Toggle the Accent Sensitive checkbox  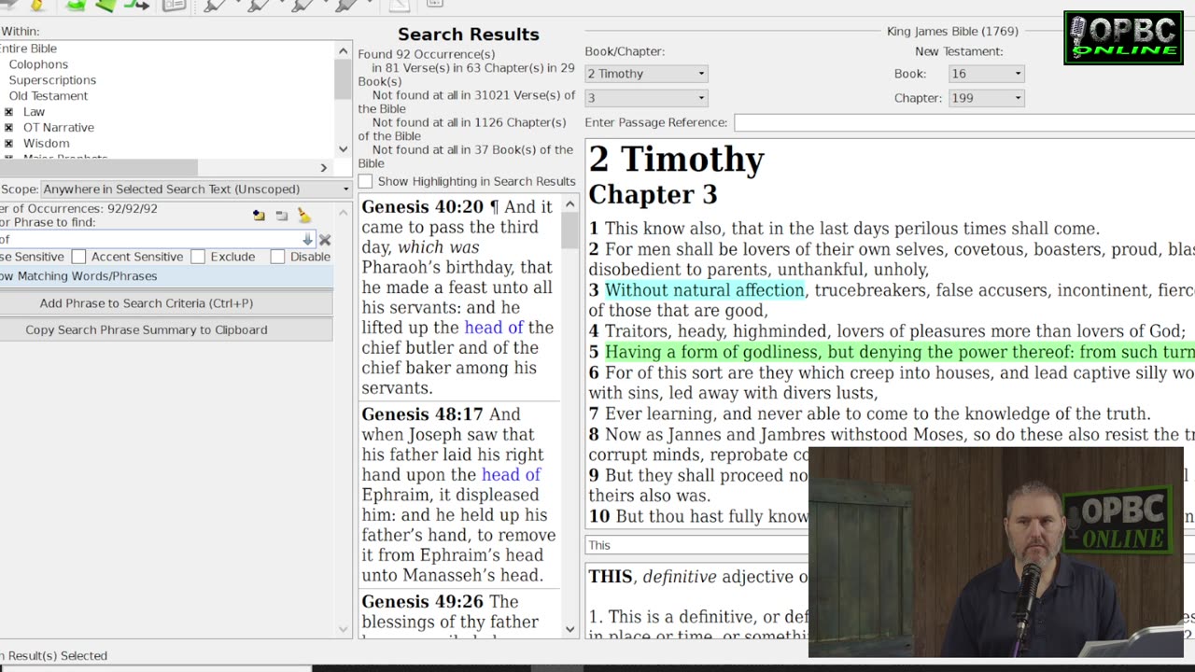coord(79,257)
